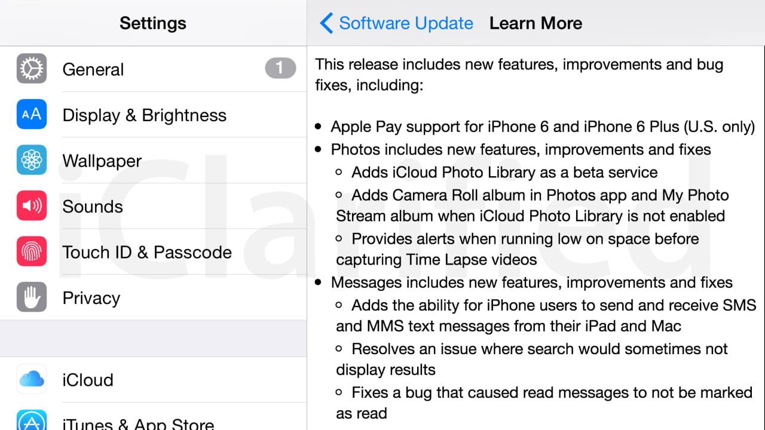Screen dimensions: 765x430
Task: Tap the Touch ID fingerprint icon
Action: [31, 251]
